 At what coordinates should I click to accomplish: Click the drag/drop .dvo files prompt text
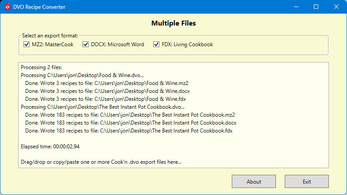coord(101,162)
